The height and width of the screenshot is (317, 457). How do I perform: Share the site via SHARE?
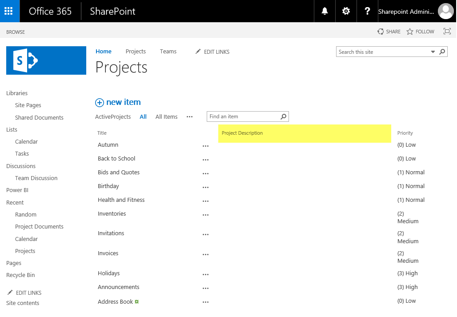389,32
